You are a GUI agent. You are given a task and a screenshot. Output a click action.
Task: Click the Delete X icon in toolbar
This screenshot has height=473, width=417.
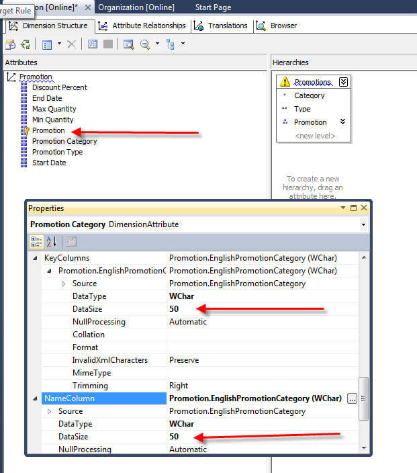click(x=71, y=44)
